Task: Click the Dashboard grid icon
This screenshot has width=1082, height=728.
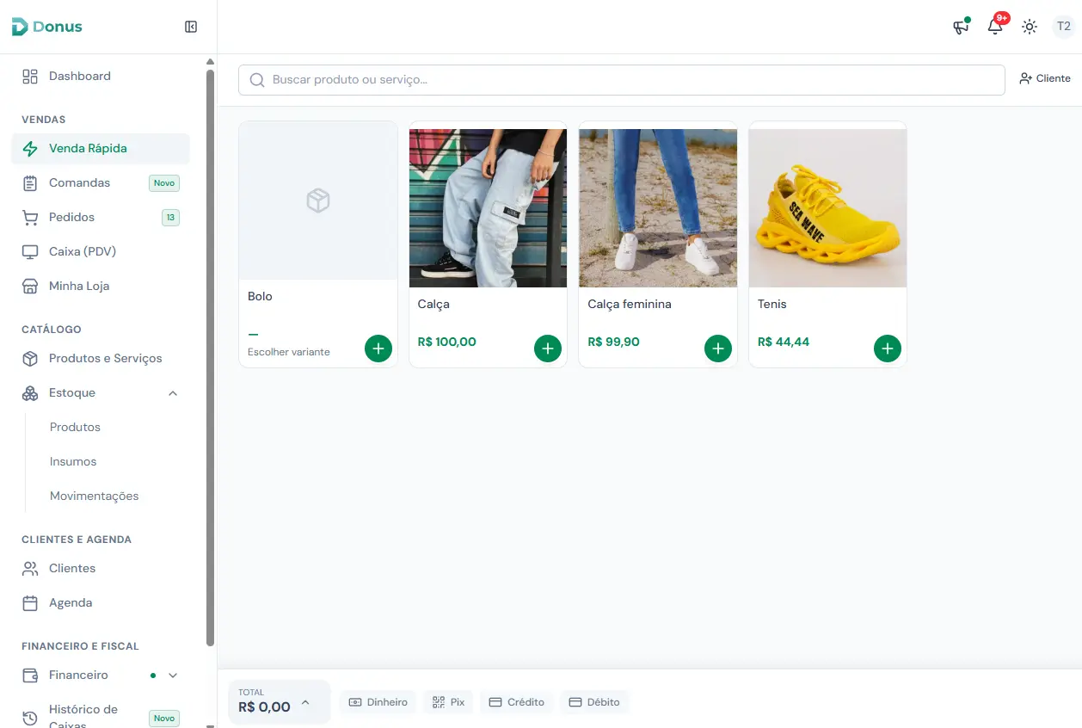Action: [x=30, y=77]
